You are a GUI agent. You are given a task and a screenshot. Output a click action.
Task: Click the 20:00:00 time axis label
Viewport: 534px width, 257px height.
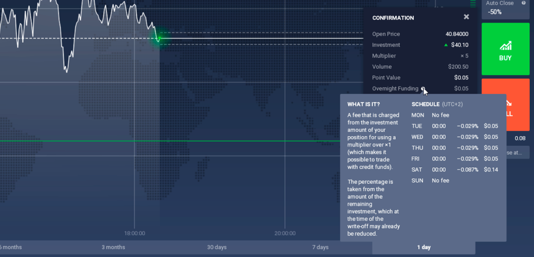[285, 233]
